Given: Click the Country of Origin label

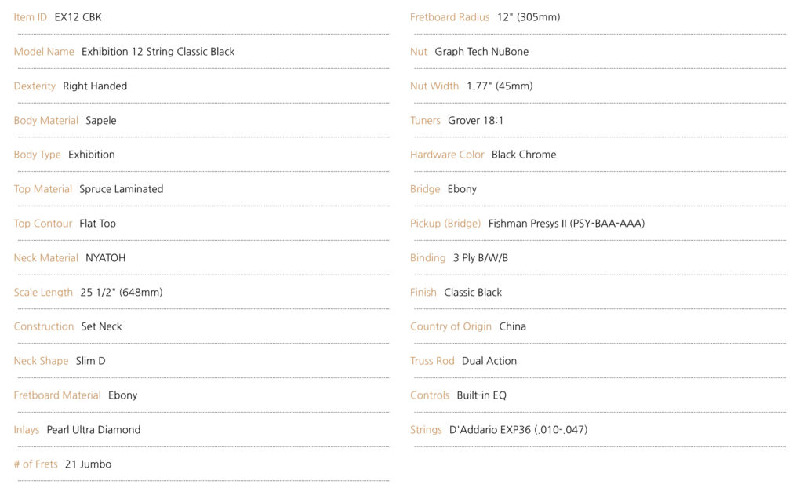Looking at the screenshot, I should (451, 326).
